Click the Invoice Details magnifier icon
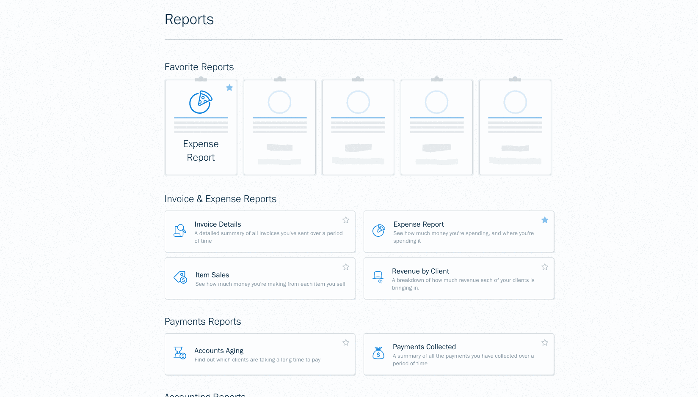This screenshot has width=698, height=397. (x=180, y=230)
